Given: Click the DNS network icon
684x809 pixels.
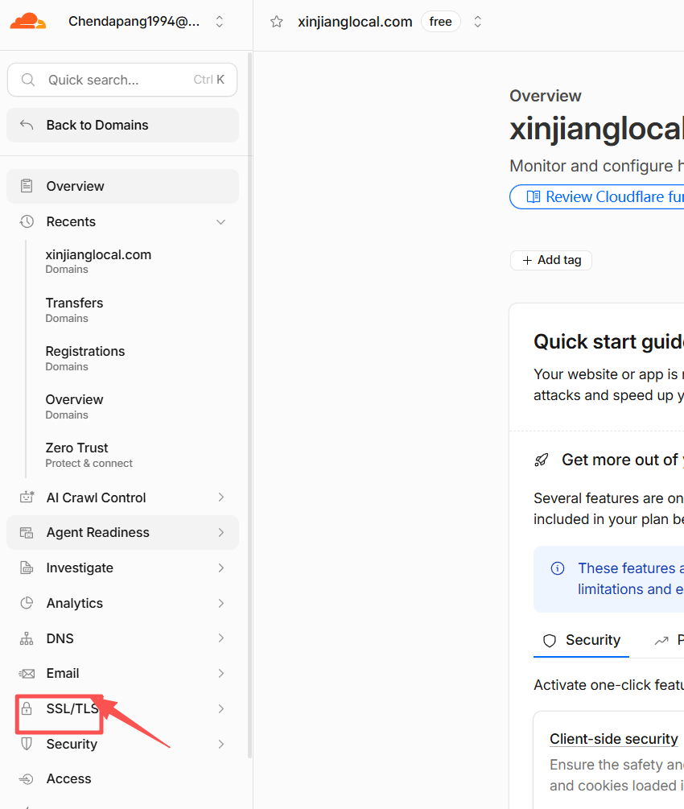Looking at the screenshot, I should 27,638.
